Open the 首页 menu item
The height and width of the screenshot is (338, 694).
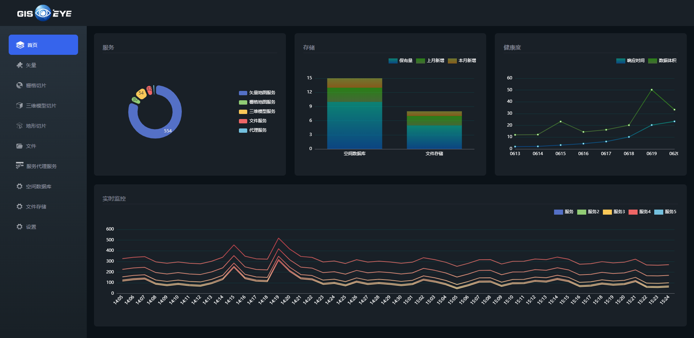(x=43, y=45)
